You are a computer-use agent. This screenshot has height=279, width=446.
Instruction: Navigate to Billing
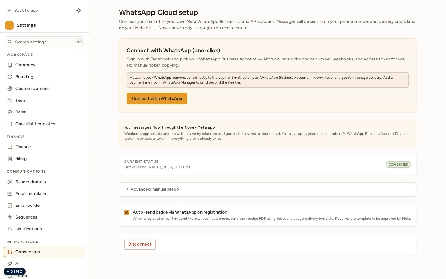coord(44,159)
